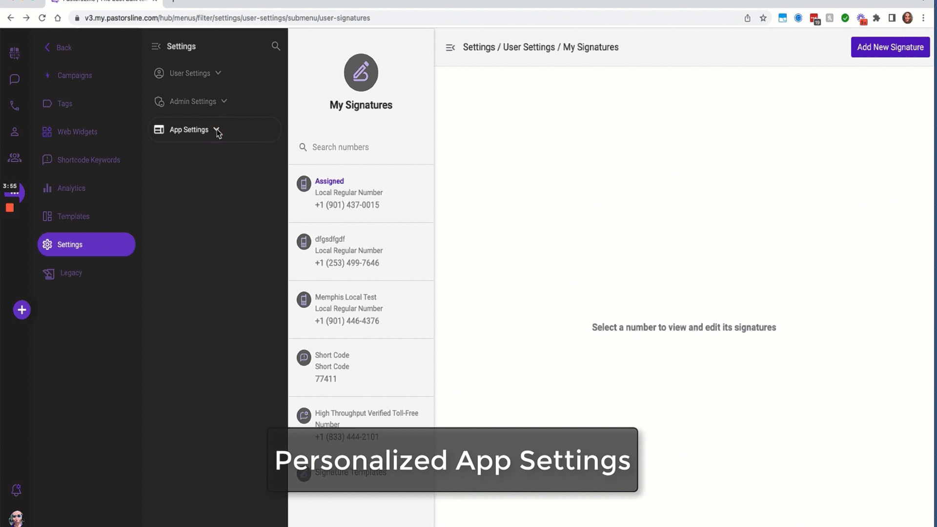Share the page via share icon
The image size is (937, 527).
[748, 18]
